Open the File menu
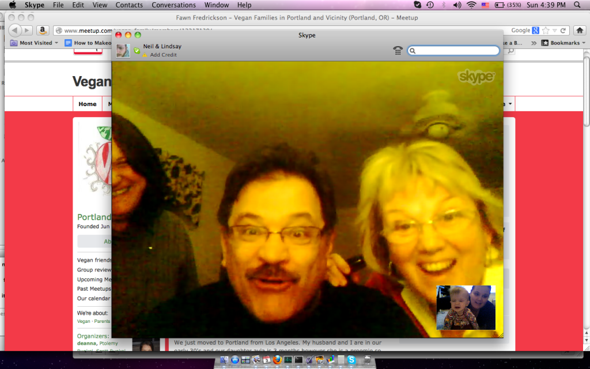The image size is (590, 369). coord(58,5)
